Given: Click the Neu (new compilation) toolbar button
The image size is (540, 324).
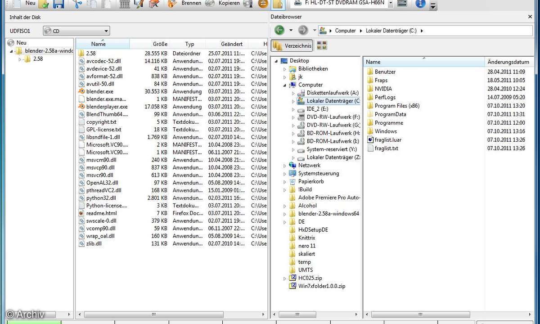Looking at the screenshot, I should [23, 4].
